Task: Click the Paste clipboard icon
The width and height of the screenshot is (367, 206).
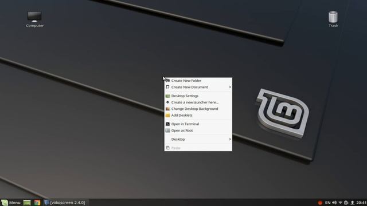Action: coord(167,148)
